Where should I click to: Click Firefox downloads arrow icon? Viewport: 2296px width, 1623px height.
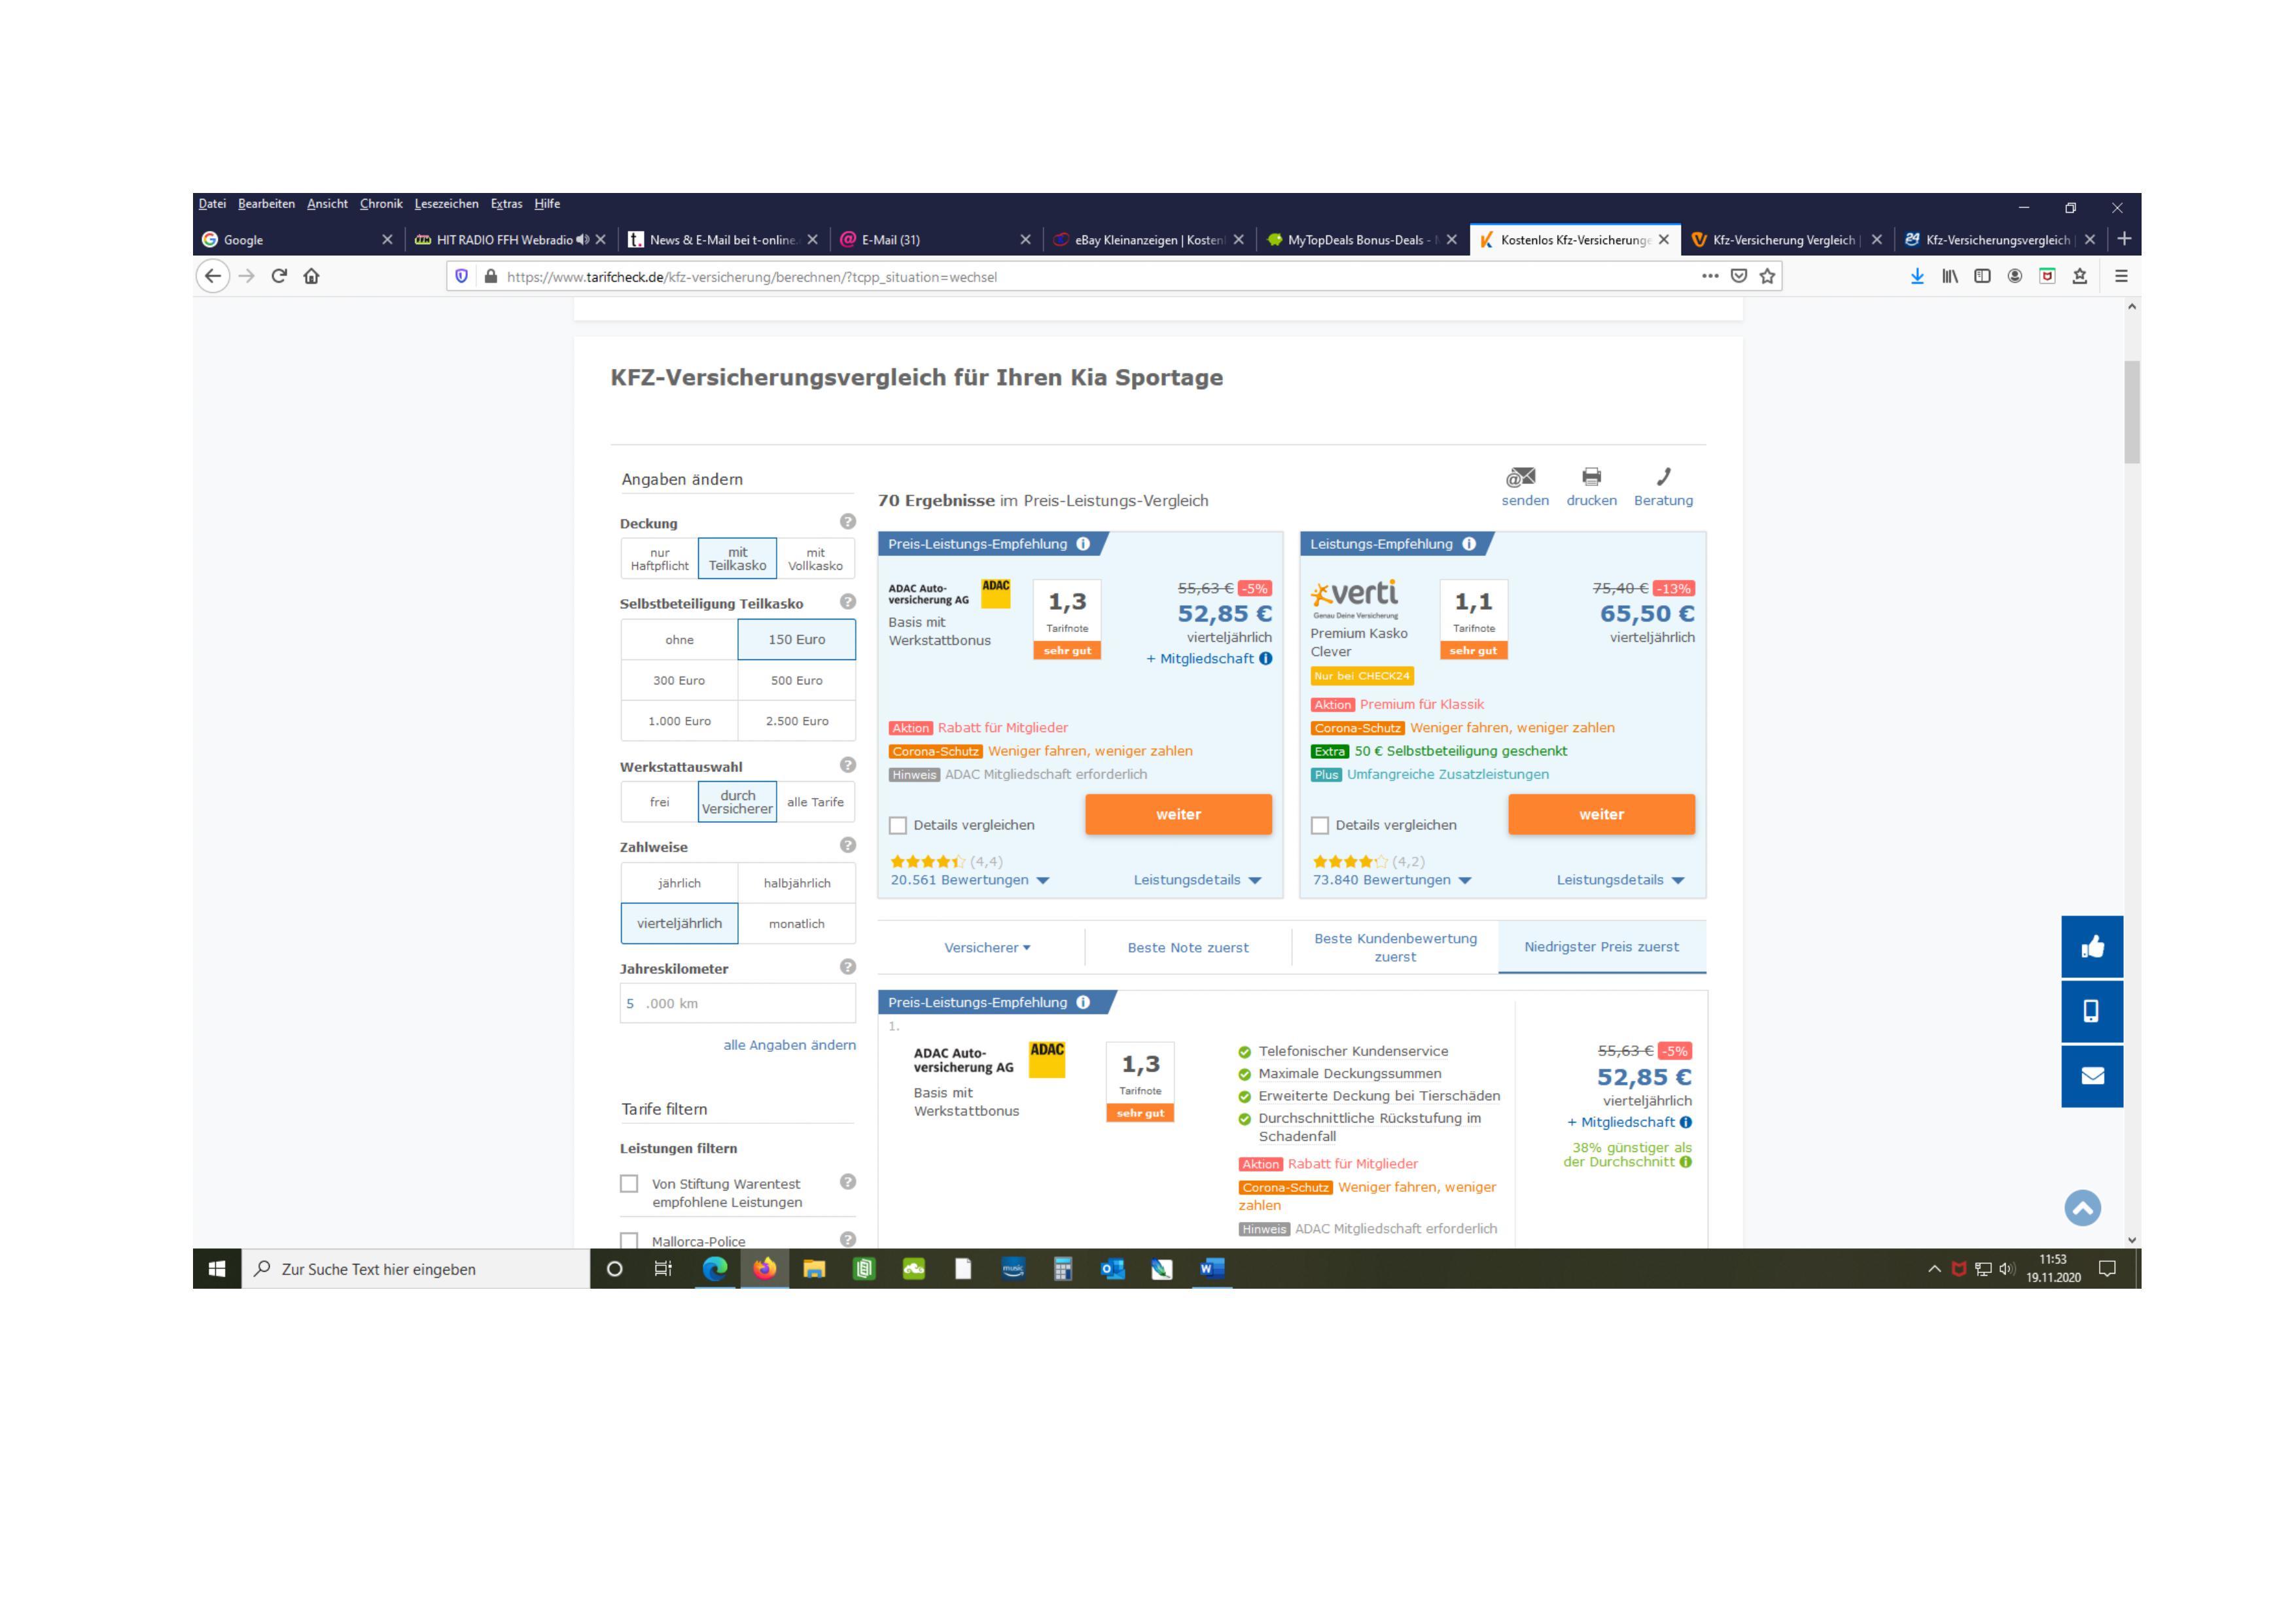(1917, 277)
